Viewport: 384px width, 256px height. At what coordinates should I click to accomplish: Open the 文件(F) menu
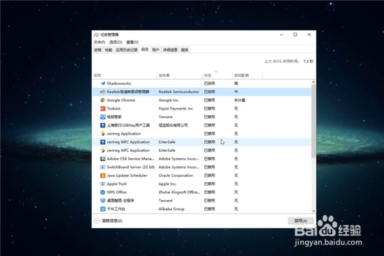coord(99,42)
